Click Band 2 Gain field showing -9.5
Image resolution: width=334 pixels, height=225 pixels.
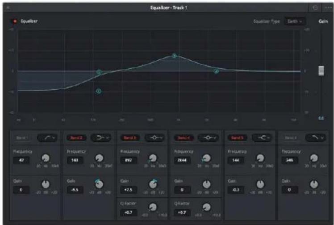[x=75, y=190]
